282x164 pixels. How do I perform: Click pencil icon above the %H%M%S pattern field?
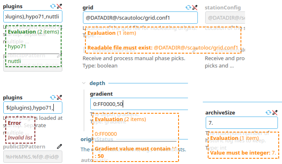(60, 146)
